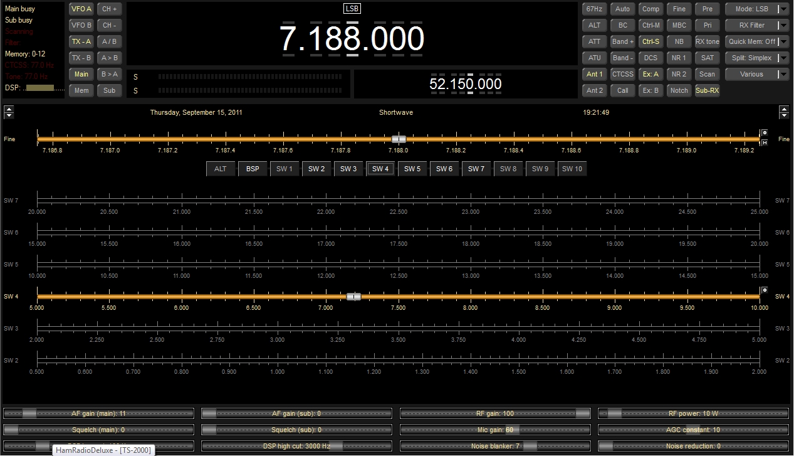The image size is (794, 456).
Task: Switch to the SW 5 band tab
Action: [412, 169]
